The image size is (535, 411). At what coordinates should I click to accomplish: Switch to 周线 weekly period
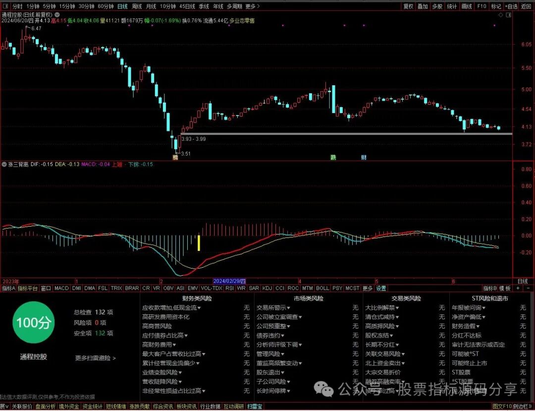pos(137,6)
